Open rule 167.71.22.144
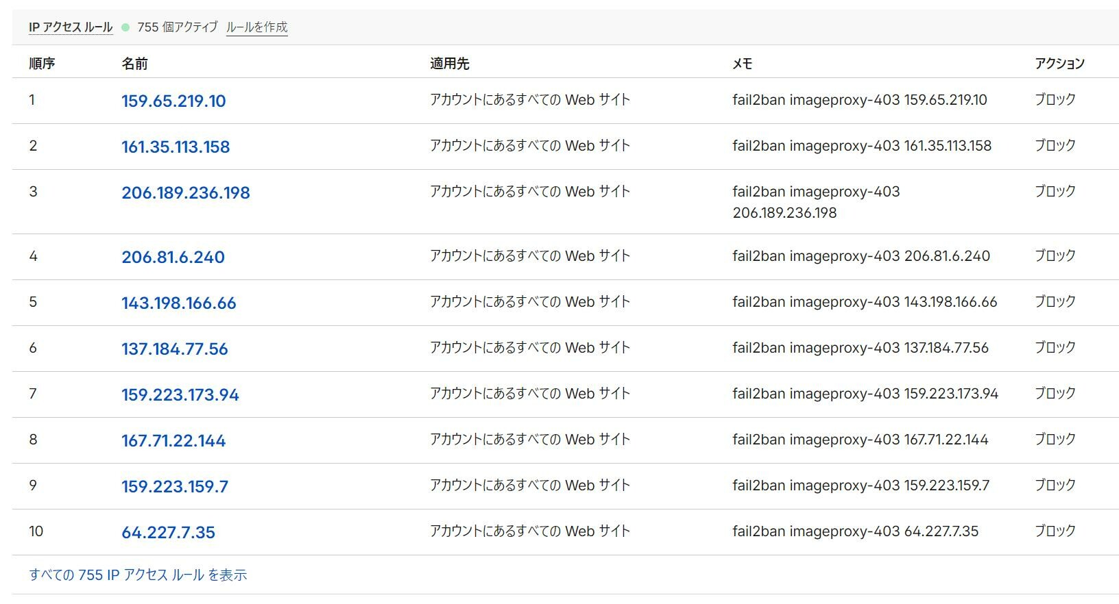The width and height of the screenshot is (1119, 604). pos(173,440)
